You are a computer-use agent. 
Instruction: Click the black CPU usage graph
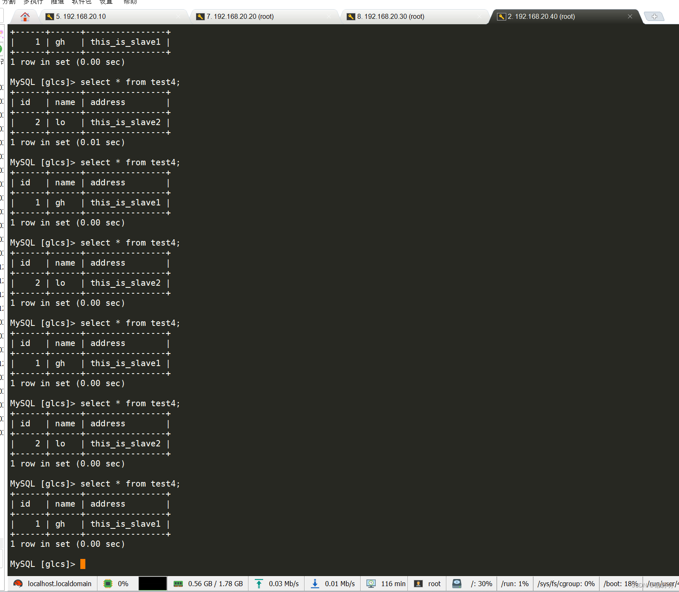coord(153,584)
